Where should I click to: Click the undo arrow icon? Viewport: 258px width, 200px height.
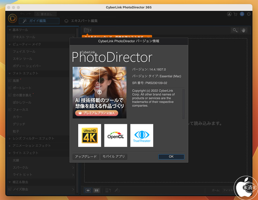pos(23,14)
